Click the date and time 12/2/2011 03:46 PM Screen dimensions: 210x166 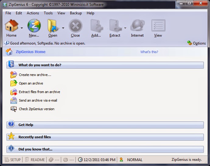(x=100, y=160)
